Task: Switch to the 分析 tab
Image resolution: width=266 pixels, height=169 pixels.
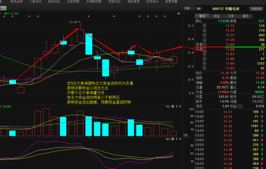Action: coord(231,16)
